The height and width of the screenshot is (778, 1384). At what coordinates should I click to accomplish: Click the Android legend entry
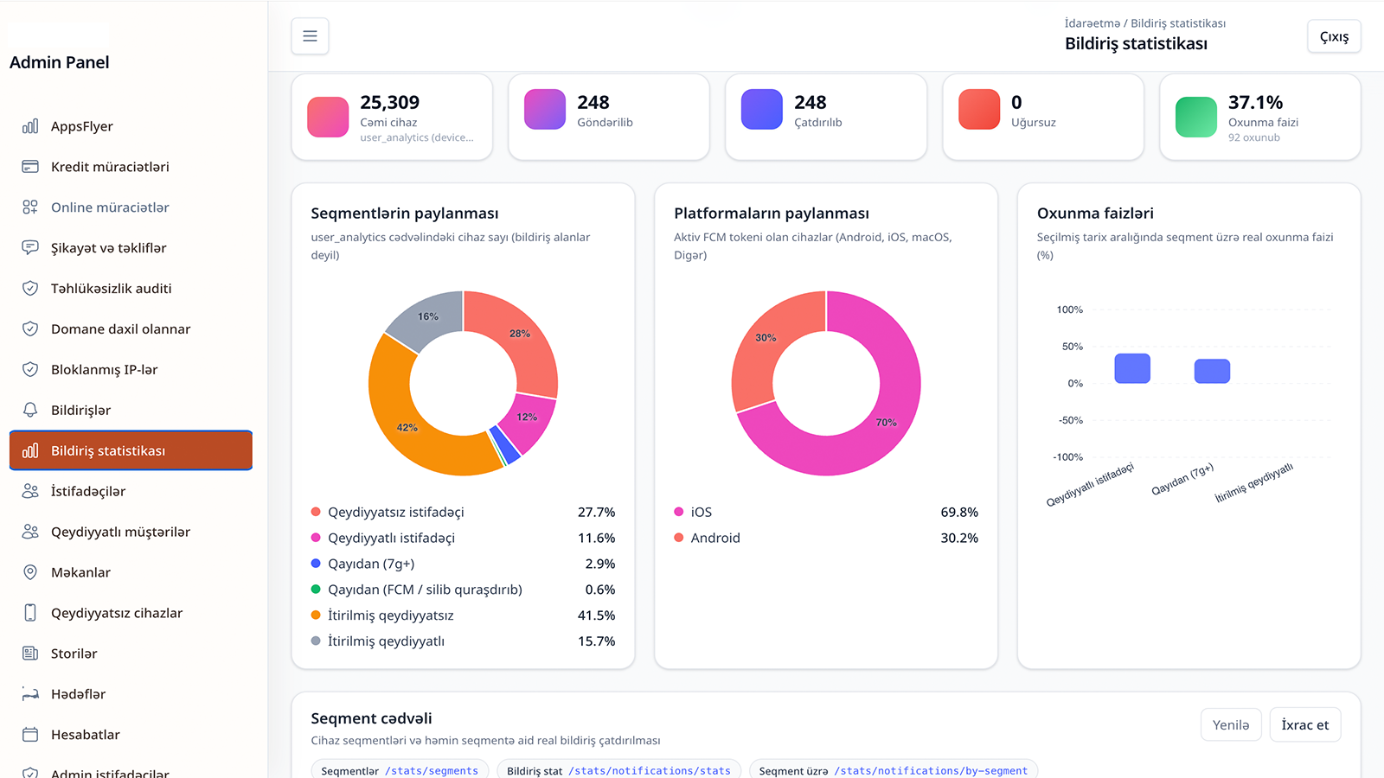[x=826, y=538]
